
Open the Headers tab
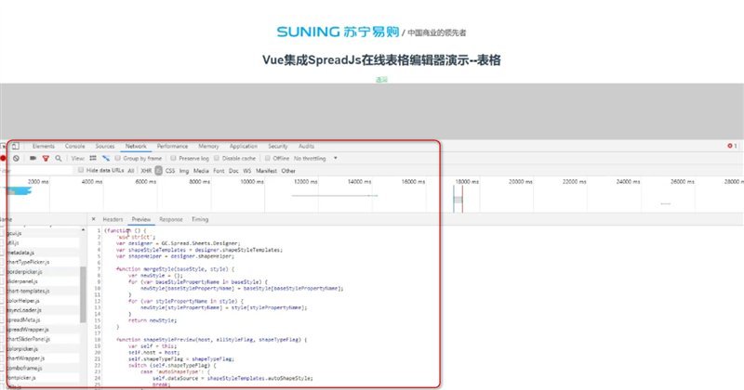click(x=113, y=219)
